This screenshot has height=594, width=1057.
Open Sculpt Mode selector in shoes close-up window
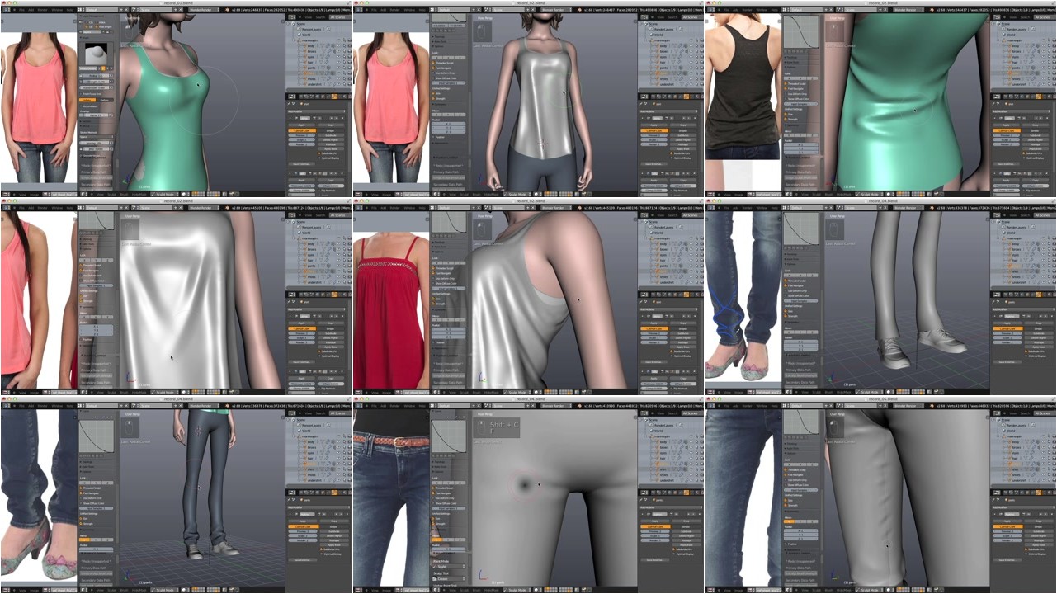point(869,392)
